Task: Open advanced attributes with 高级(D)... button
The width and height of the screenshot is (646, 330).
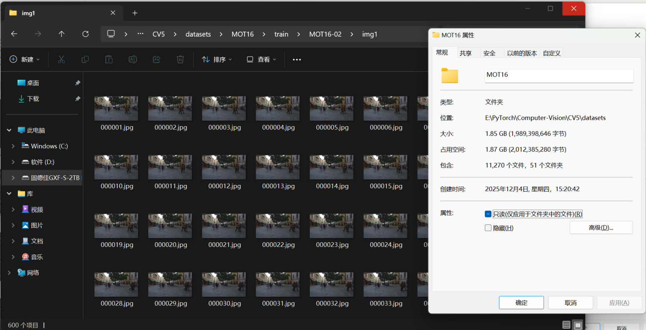Action: pyautogui.click(x=601, y=228)
